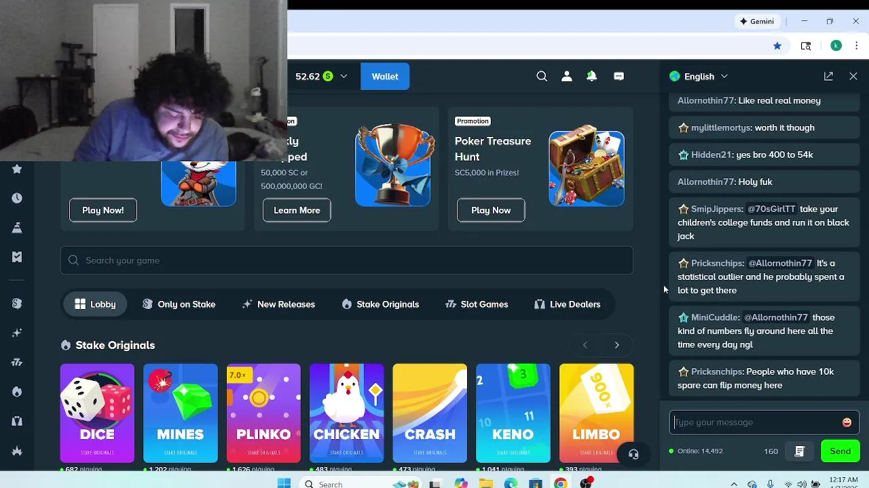The height and width of the screenshot is (488, 869).
Task: Click username Hidden21 in chat
Action: click(710, 155)
